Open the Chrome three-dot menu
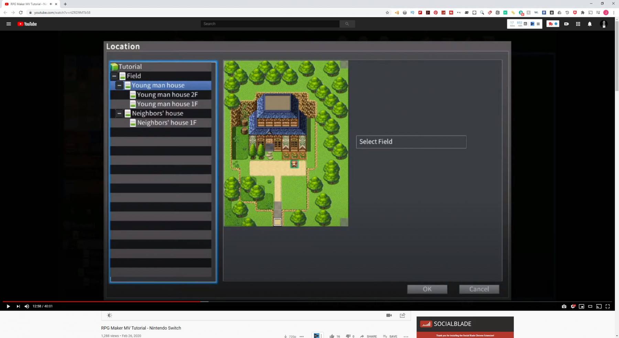Image resolution: width=619 pixels, height=338 pixels. pyautogui.click(x=613, y=12)
